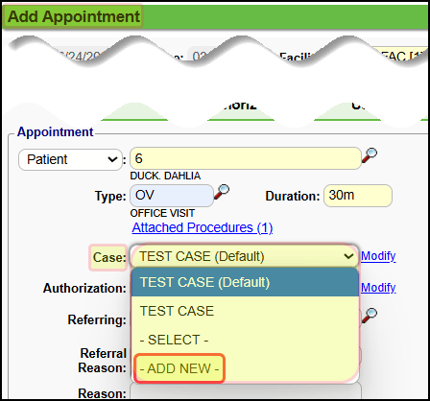Focus the patient ID field containing 6
The width and height of the screenshot is (430, 401).
pos(246,158)
